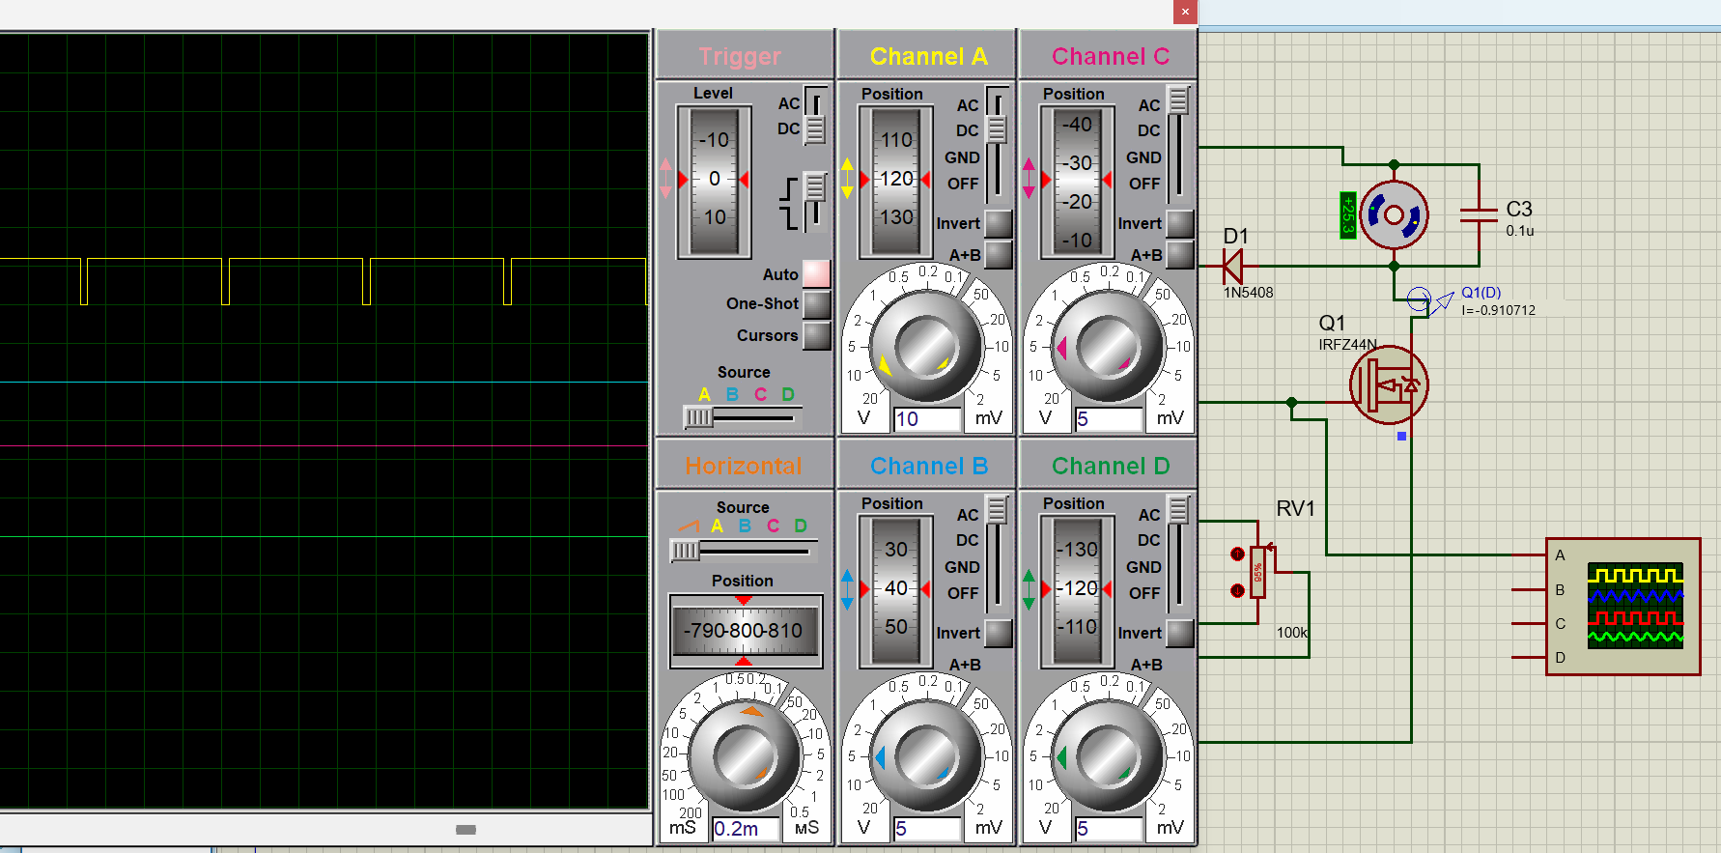Image resolution: width=1721 pixels, height=853 pixels.
Task: Click the green motor speed readout
Action: point(1348,214)
